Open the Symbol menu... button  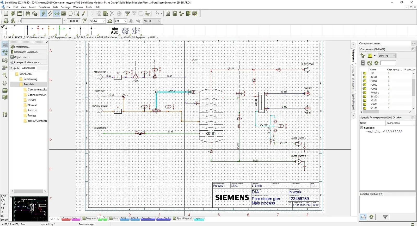click(29, 47)
